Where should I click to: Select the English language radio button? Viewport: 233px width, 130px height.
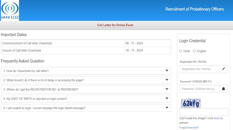pos(194,51)
